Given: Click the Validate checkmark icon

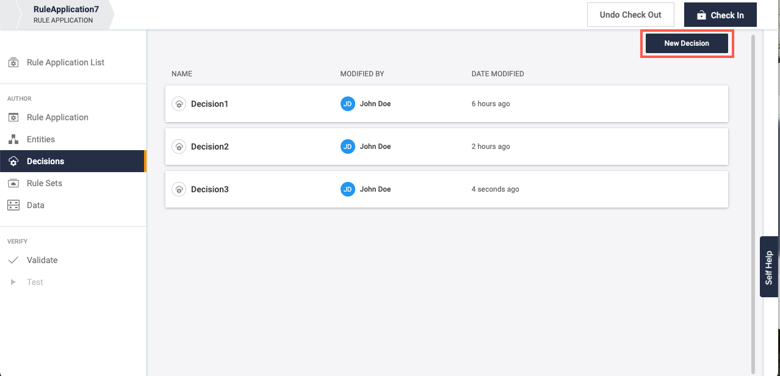Looking at the screenshot, I should (13, 260).
